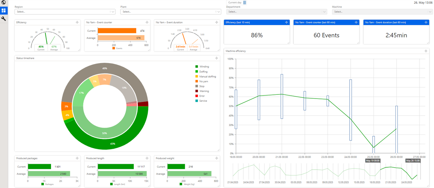
Task: Click the 60 Events counter card
Action: [x=326, y=35]
